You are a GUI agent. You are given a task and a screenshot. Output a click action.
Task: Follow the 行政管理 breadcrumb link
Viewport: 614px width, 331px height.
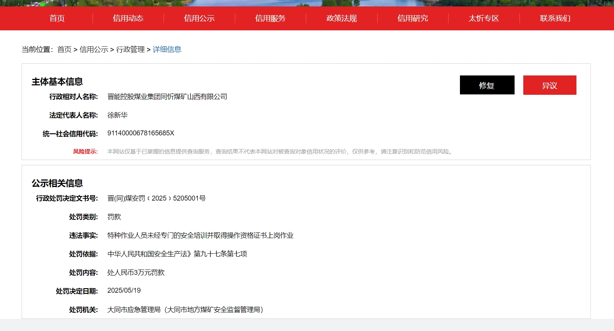click(x=131, y=49)
